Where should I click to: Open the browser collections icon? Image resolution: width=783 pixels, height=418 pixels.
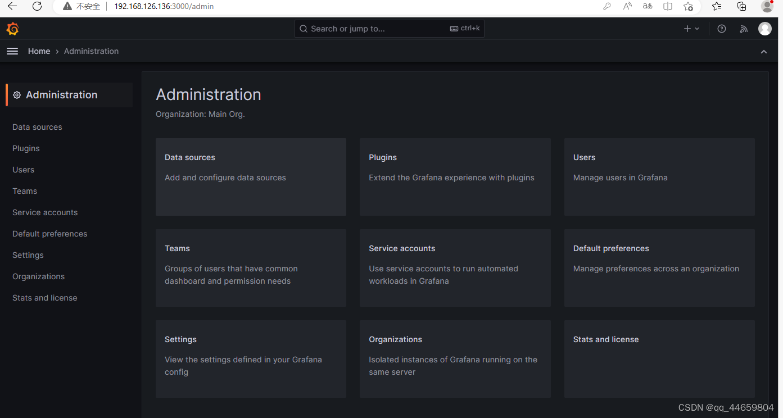click(741, 6)
